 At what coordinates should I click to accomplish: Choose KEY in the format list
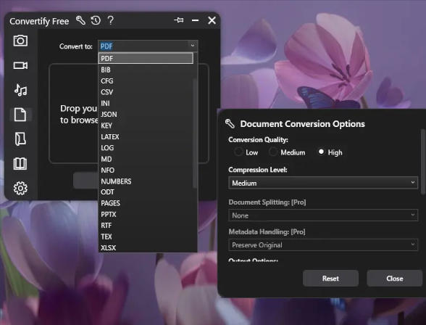[146, 126]
